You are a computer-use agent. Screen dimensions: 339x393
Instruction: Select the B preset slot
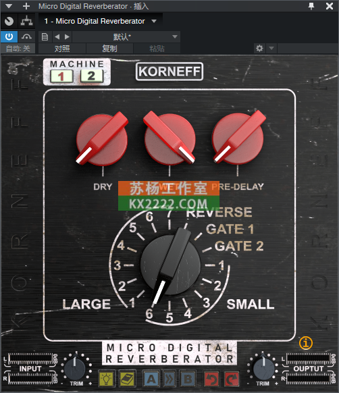(188, 379)
